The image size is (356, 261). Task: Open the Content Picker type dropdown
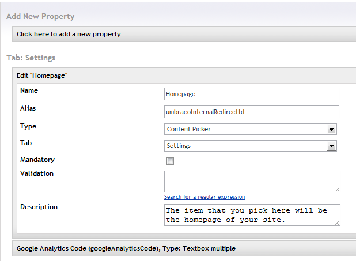[251, 129]
